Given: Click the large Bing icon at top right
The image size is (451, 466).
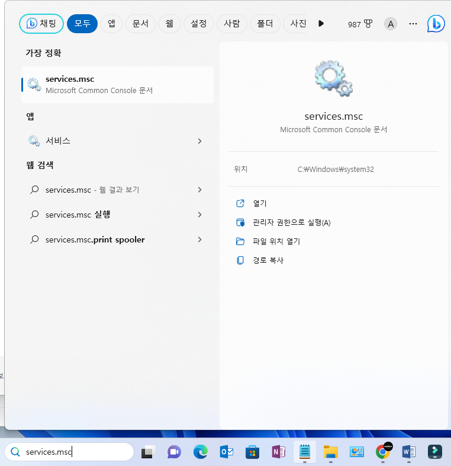Looking at the screenshot, I should (x=436, y=24).
